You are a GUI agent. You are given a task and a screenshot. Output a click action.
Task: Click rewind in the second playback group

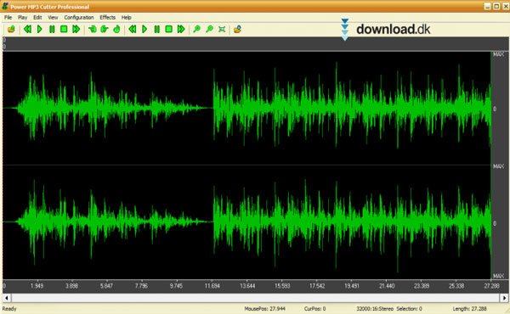coord(133,29)
